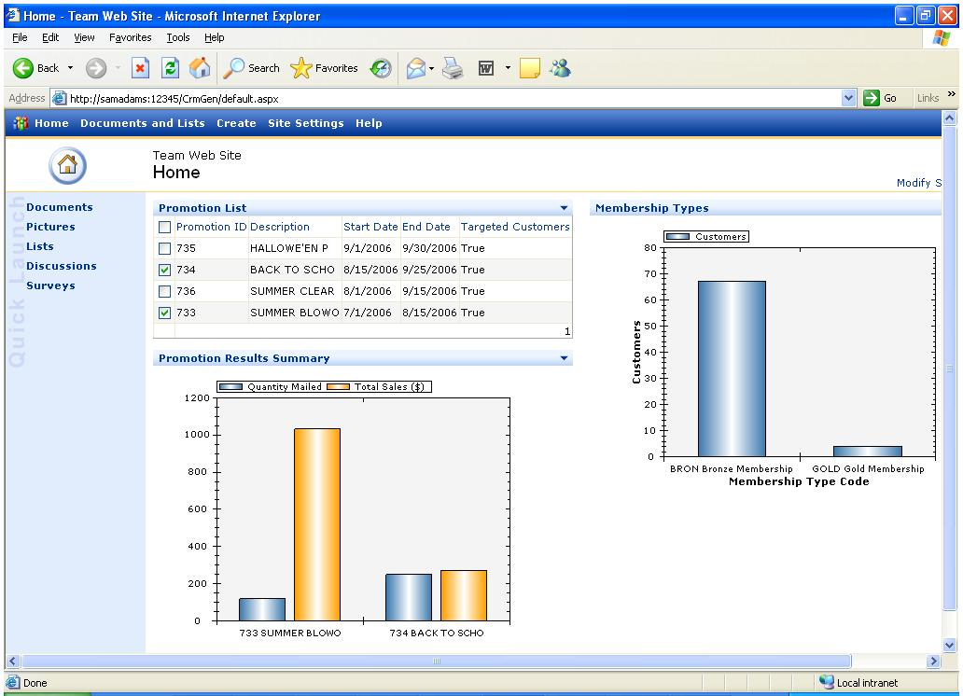The image size is (963, 696).
Task: Click the browser Home house icon
Action: click(x=200, y=68)
